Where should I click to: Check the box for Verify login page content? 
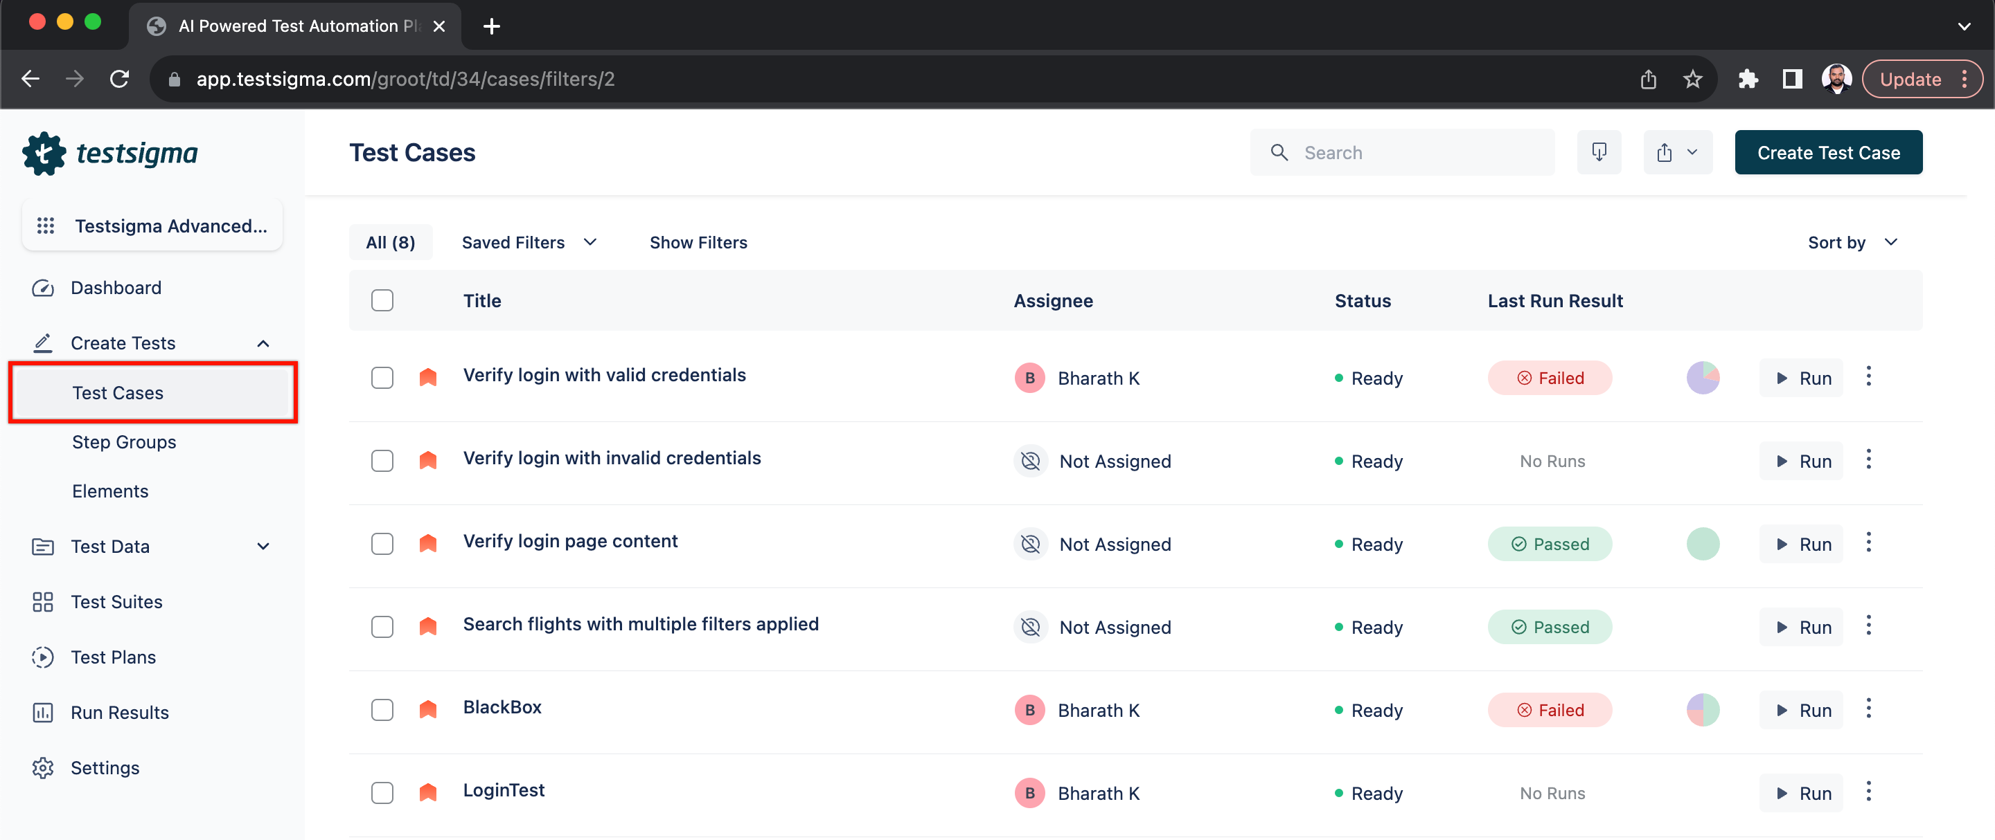coord(382,544)
